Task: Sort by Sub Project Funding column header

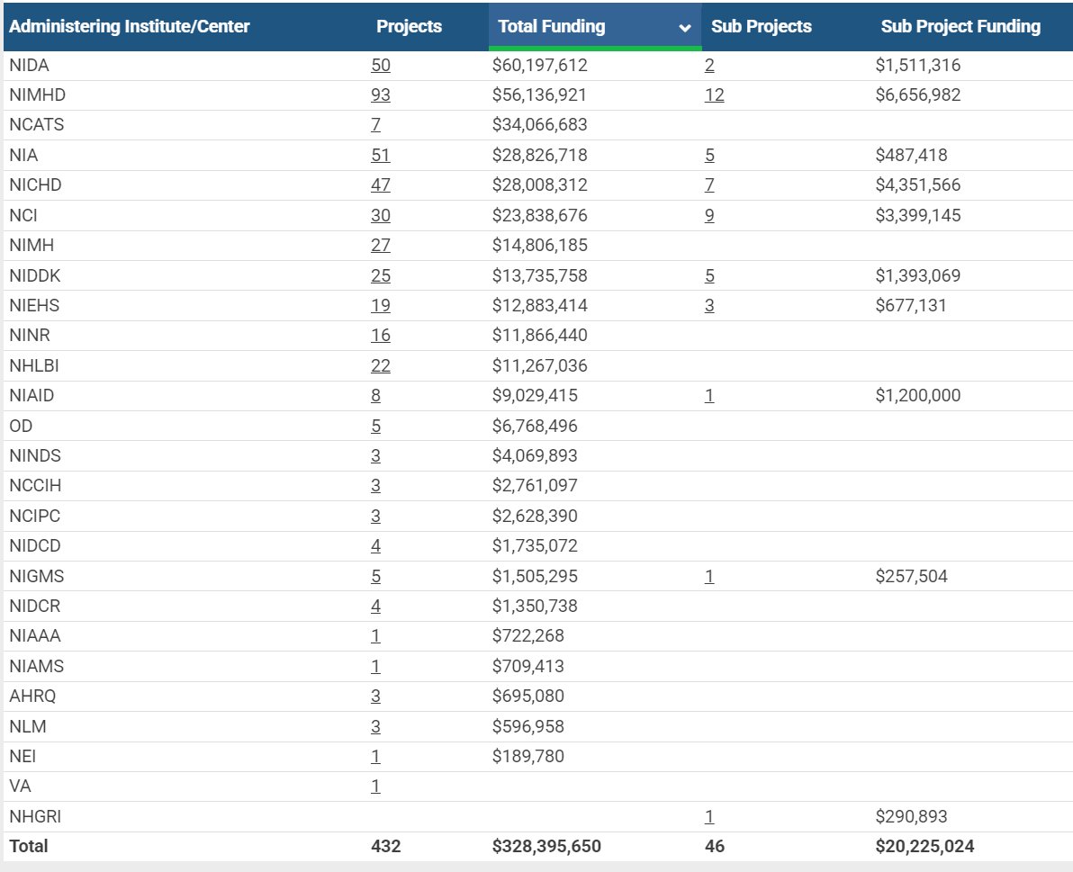Action: tap(960, 27)
